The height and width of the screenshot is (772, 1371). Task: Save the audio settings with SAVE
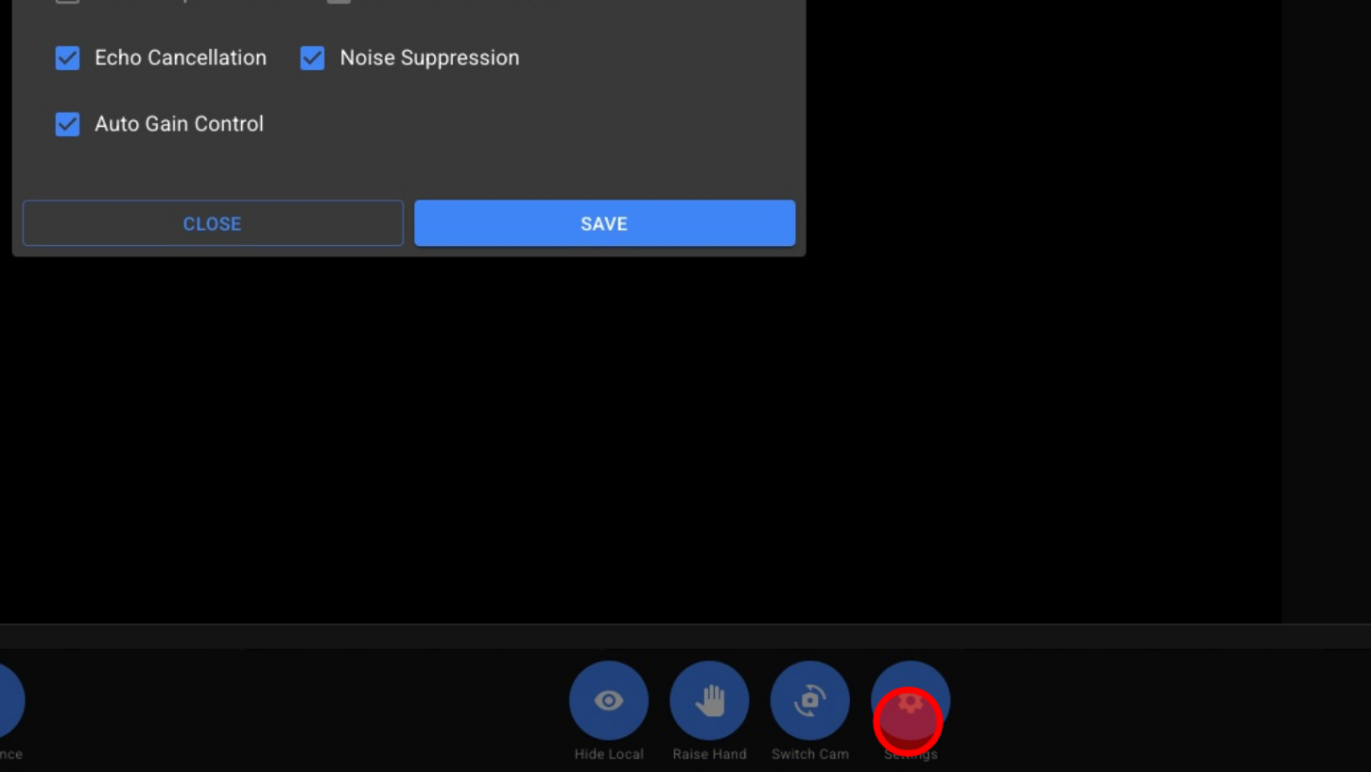[x=604, y=223]
